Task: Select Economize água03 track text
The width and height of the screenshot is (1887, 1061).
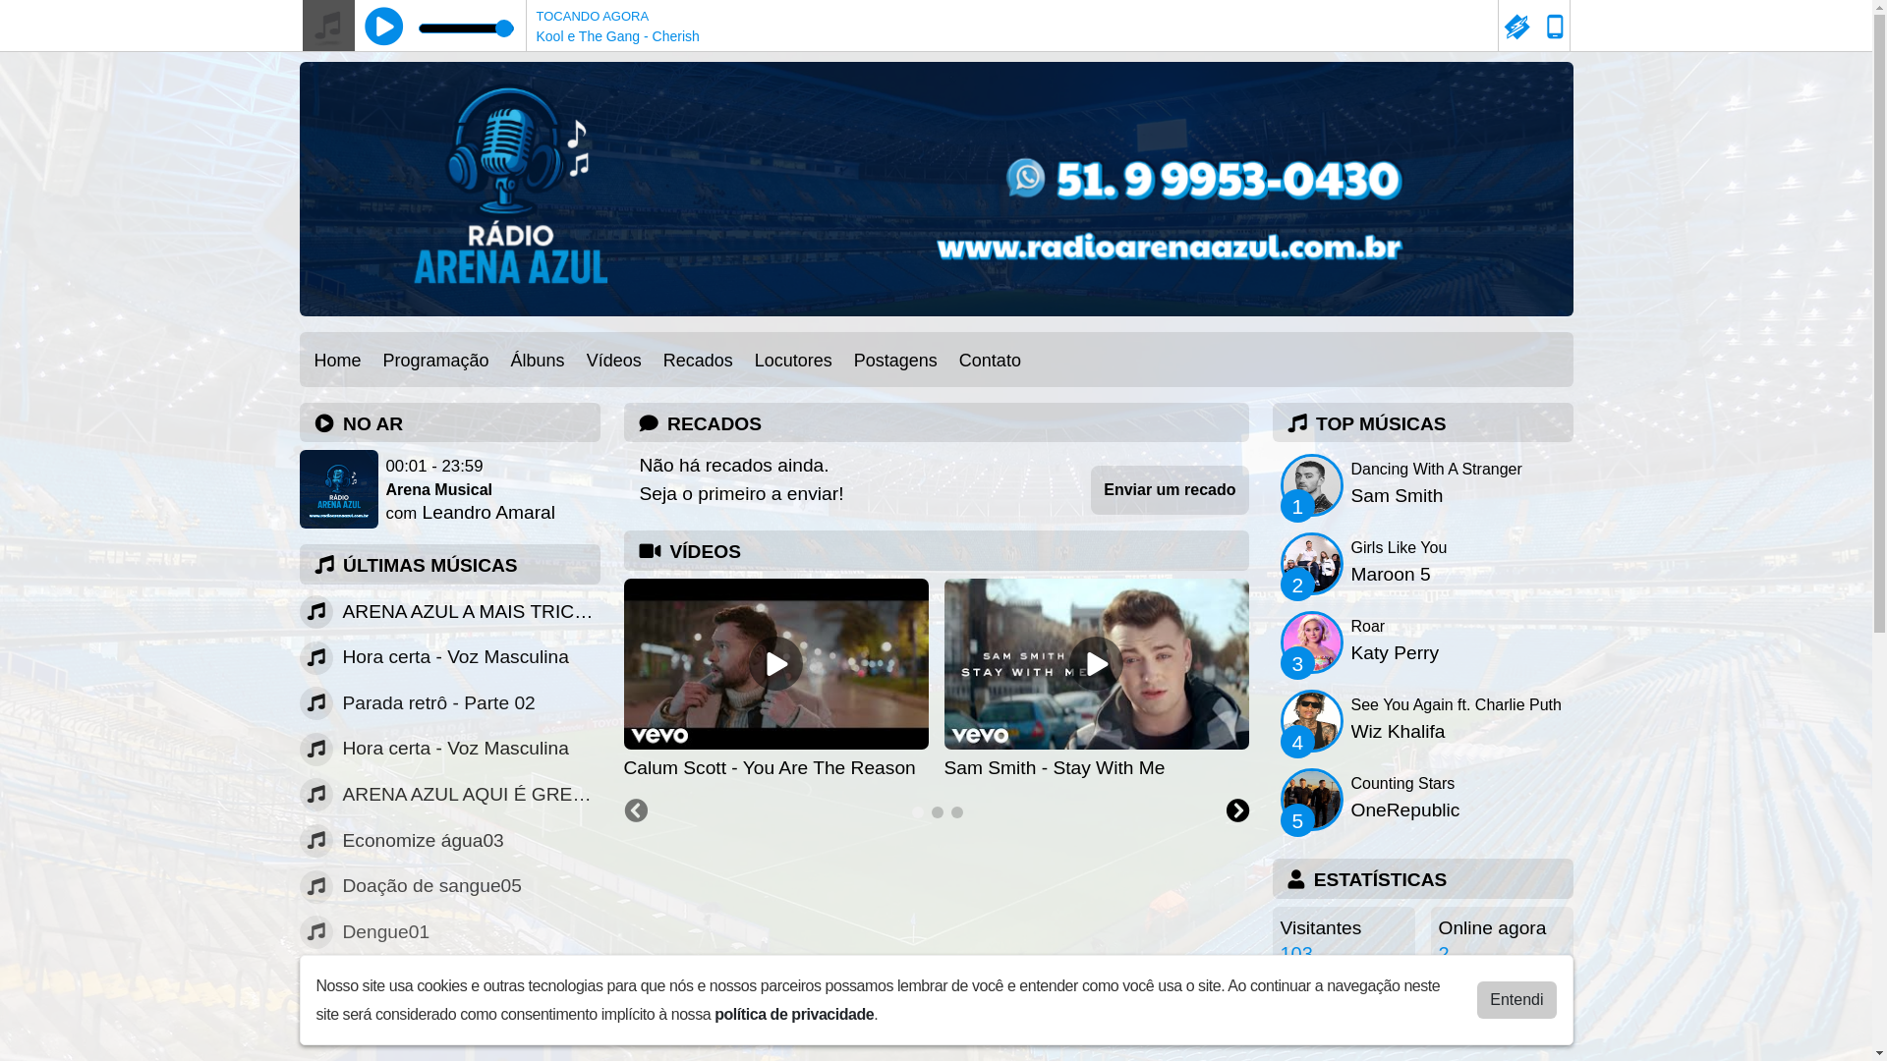Action: pos(423,841)
